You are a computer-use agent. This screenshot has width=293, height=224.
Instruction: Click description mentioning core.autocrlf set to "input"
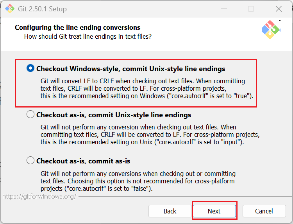[x=150, y=134]
